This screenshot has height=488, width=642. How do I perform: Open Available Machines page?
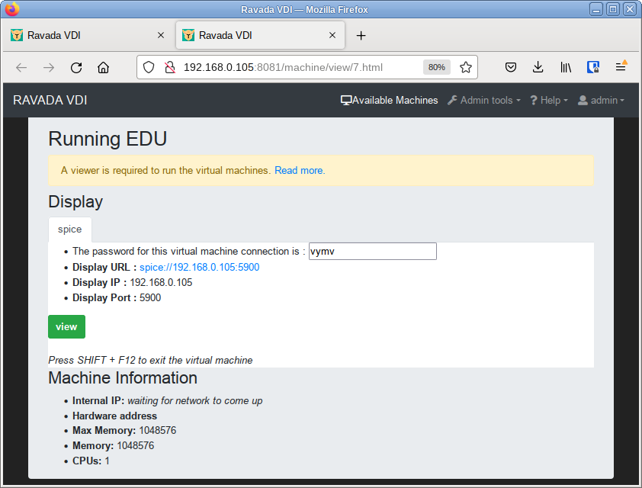pos(390,101)
